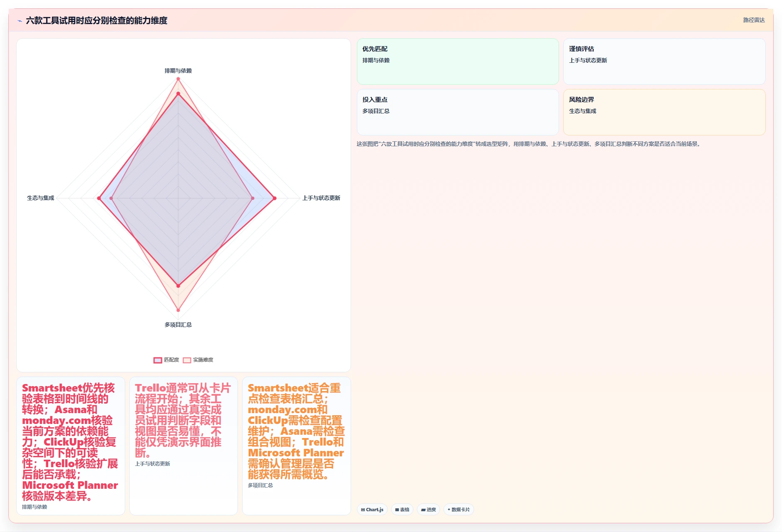Click the 优先匹配 card heading
The width and height of the screenshot is (782, 532).
[x=375, y=49]
